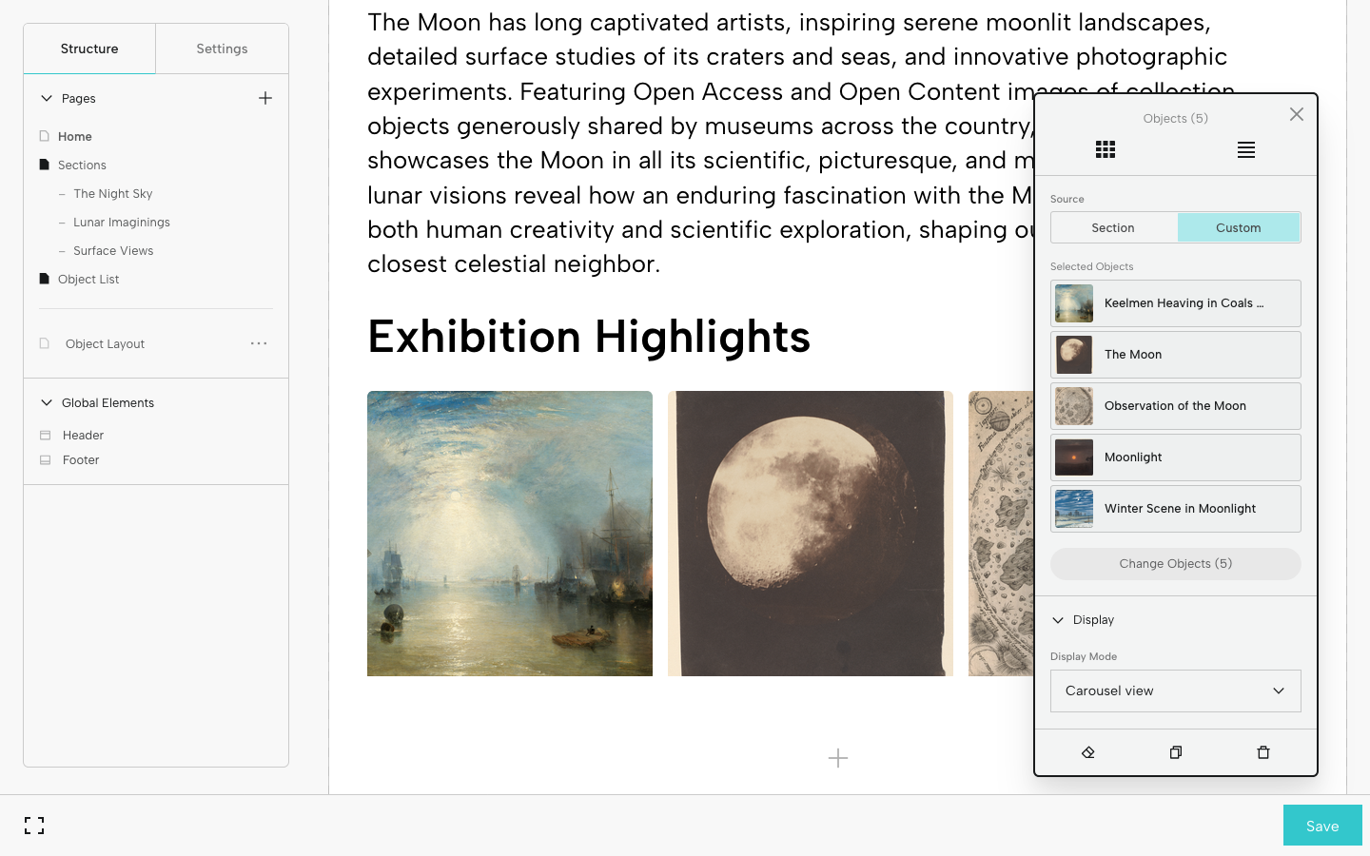
Task: Duplicate the Objects block with copy icon
Action: click(1176, 752)
